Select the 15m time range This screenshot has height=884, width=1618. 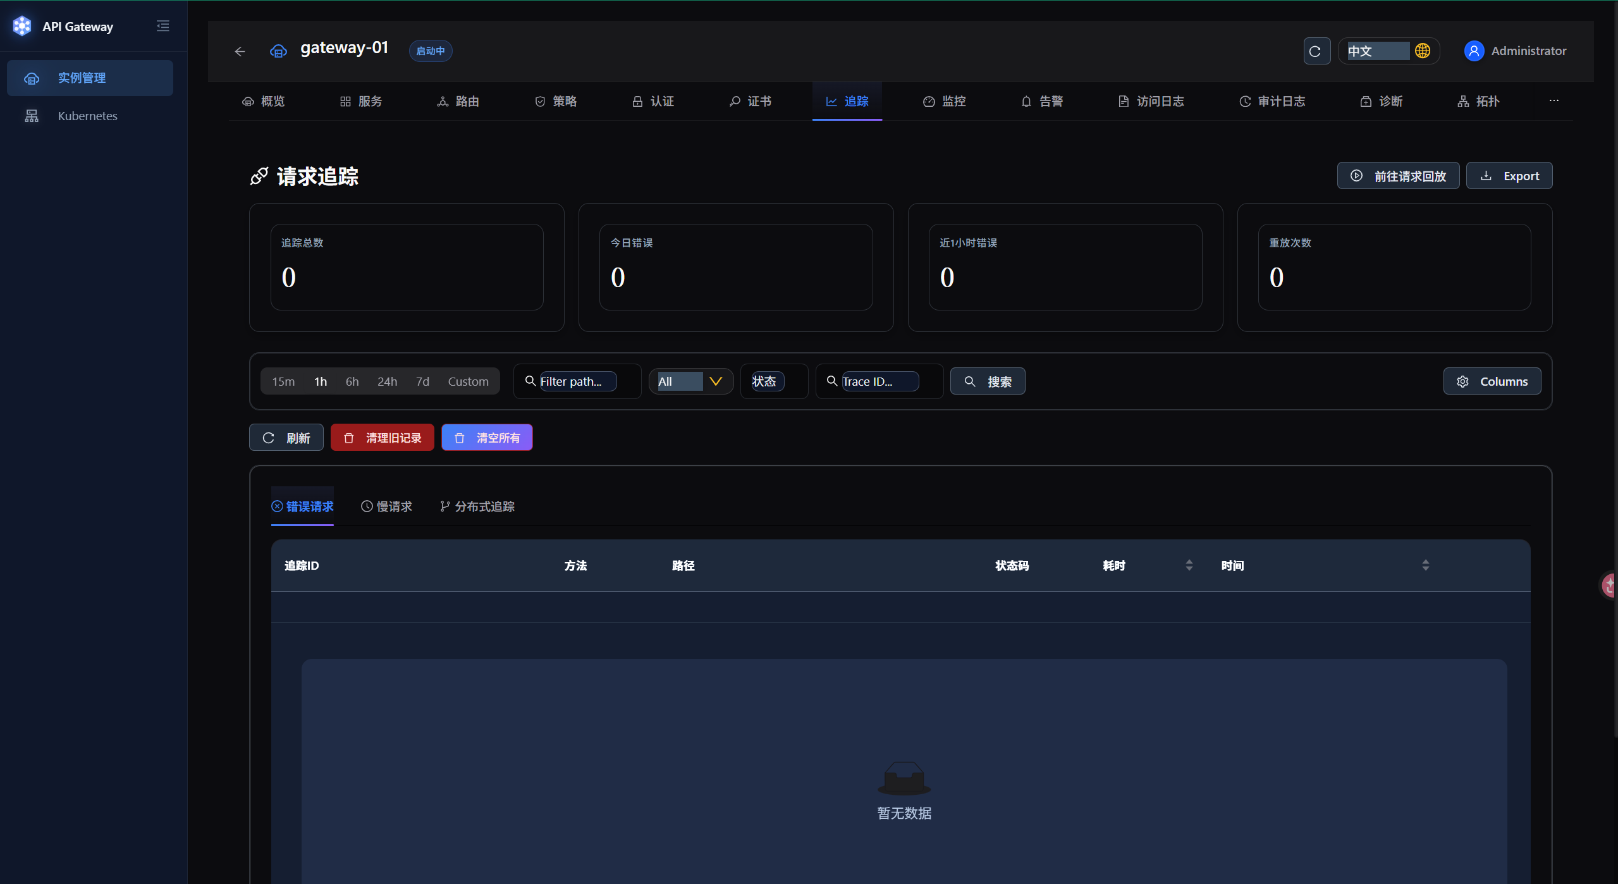tap(283, 381)
